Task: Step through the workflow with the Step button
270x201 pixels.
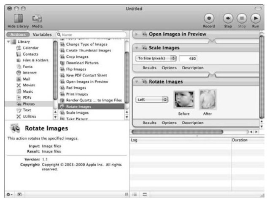Action: point(228,18)
